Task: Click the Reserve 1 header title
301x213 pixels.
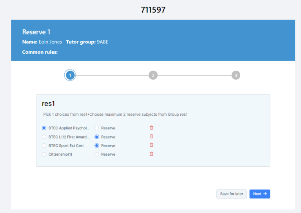Action: 36,32
